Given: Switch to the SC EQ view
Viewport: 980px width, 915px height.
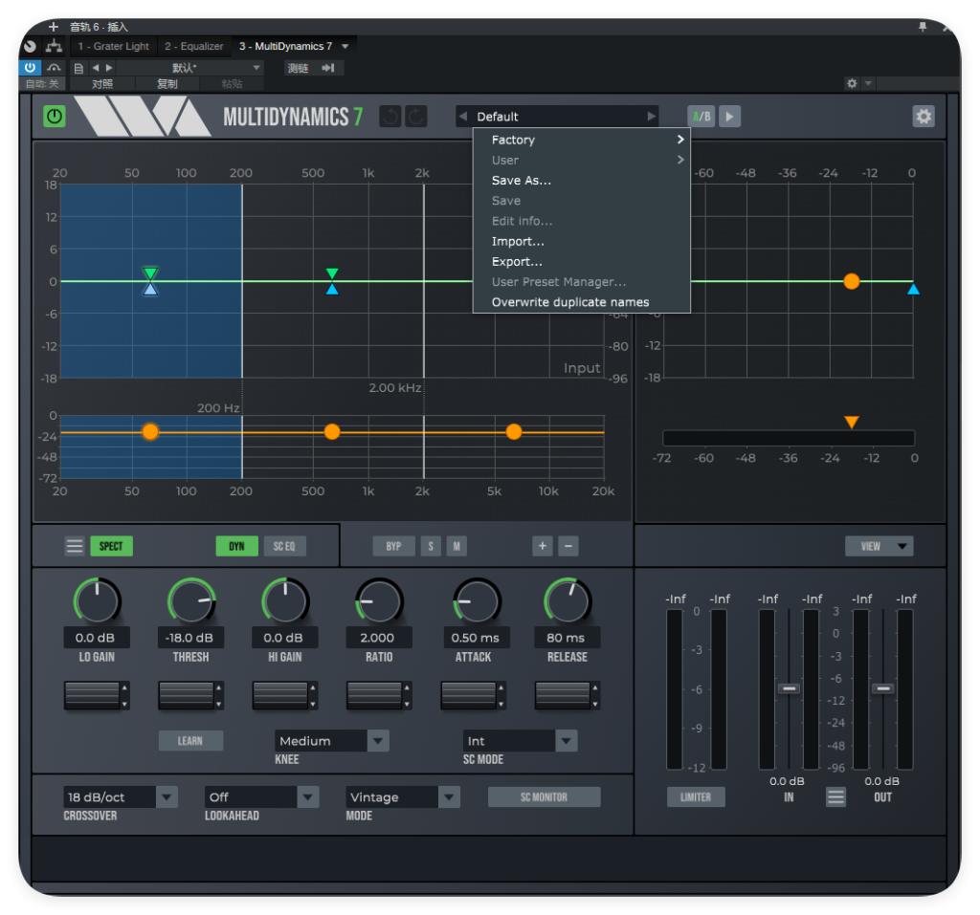Looking at the screenshot, I should click(x=284, y=546).
